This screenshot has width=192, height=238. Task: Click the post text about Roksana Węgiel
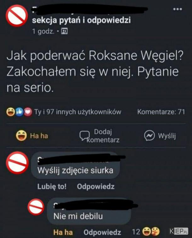[95, 72]
